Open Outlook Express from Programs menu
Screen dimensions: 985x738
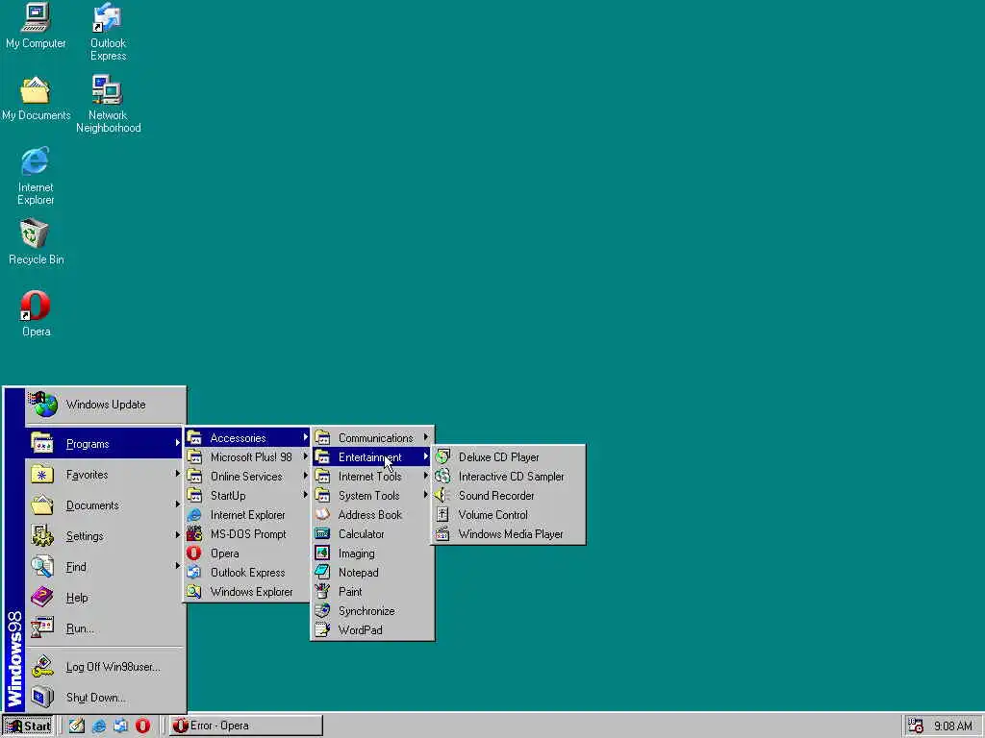(247, 573)
